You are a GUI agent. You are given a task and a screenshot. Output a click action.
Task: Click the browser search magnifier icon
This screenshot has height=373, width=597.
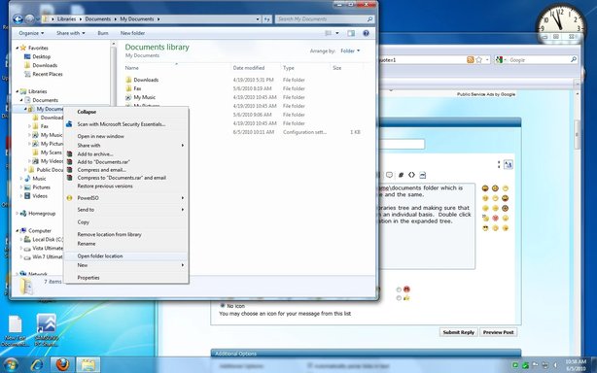(x=574, y=59)
